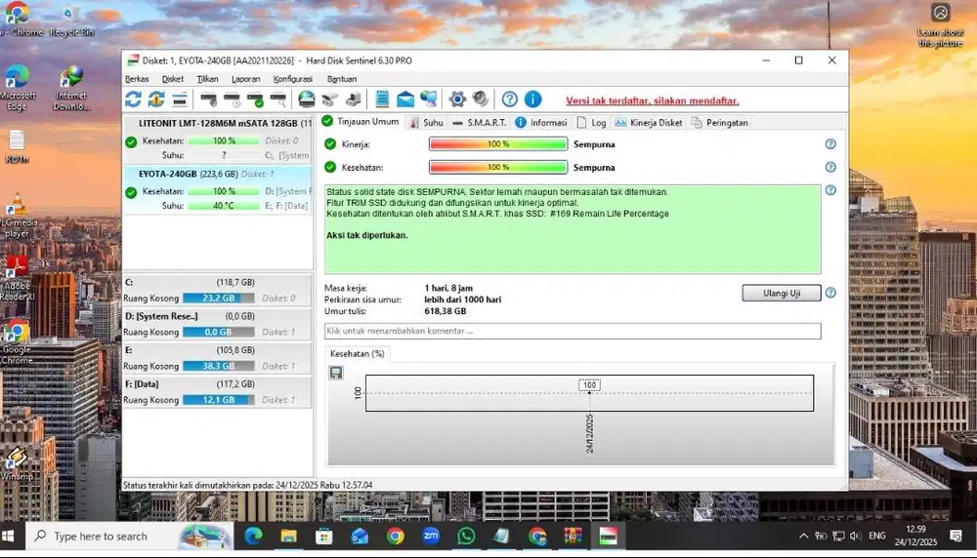Open Recycle Bin on the desktop
The width and height of the screenshot is (977, 558).
pos(71,20)
